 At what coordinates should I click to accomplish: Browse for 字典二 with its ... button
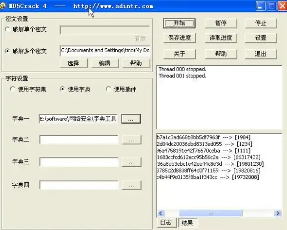[131, 140]
